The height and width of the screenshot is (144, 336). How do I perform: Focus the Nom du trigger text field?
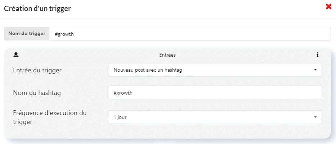point(190,34)
